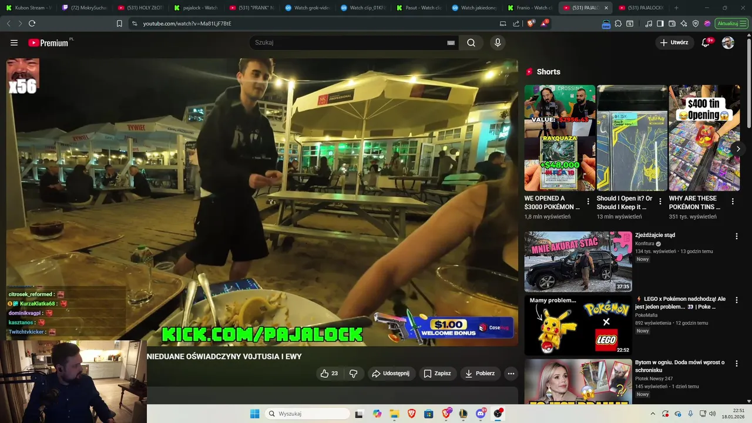Click the Pobierz download button
The width and height of the screenshot is (752, 423).
click(480, 373)
